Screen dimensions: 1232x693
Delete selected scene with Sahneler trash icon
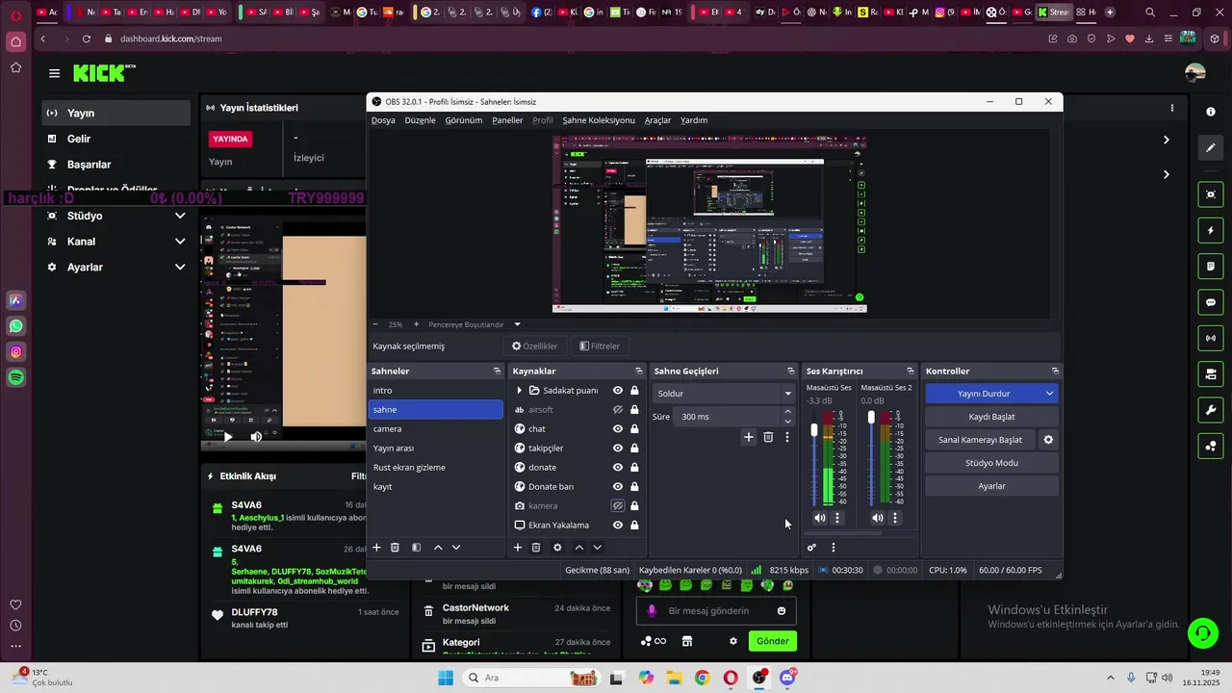[x=395, y=548]
